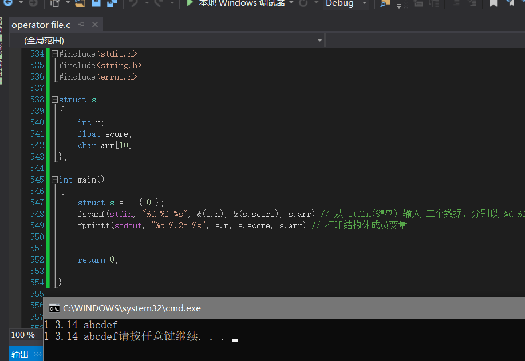Click the cmd.exe window title bar
The width and height of the screenshot is (525, 361).
(284, 308)
